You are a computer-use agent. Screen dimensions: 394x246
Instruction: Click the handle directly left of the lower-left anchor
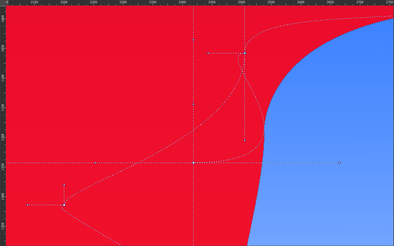point(28,205)
